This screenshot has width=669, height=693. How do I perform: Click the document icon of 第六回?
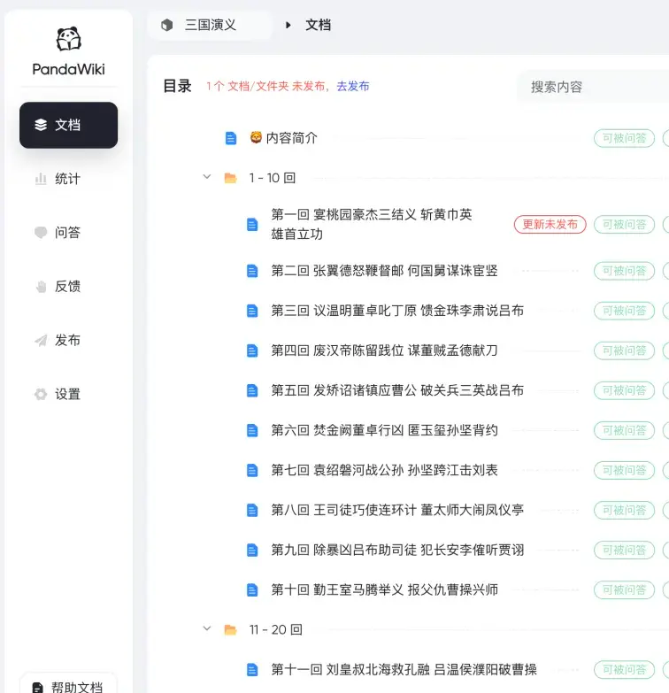coord(252,430)
